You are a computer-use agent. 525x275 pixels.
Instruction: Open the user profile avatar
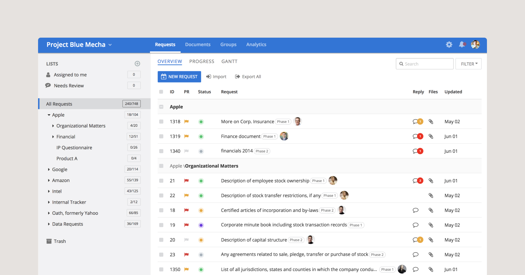click(475, 45)
